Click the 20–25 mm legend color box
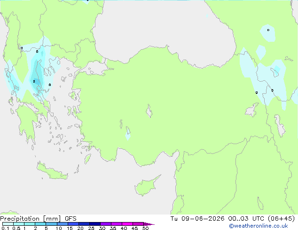Image resolution: width=298 pixels, height=230 pixels. 84,224
